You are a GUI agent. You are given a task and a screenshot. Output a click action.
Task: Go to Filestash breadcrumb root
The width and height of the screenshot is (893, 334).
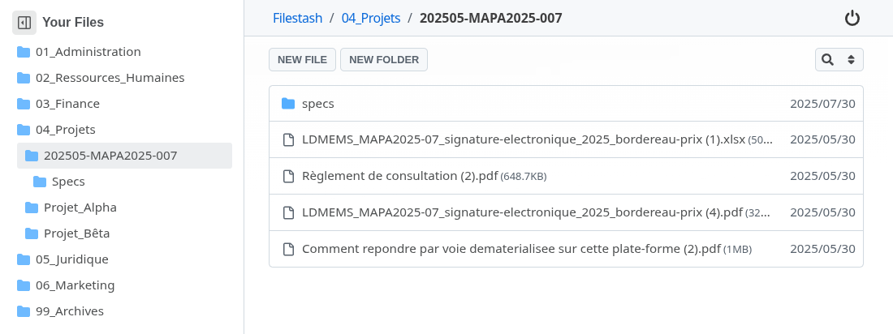[x=297, y=18]
